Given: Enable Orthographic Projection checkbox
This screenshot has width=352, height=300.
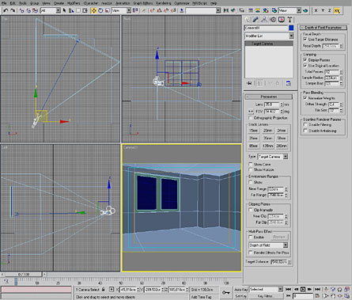Looking at the screenshot, I should click(x=251, y=118).
